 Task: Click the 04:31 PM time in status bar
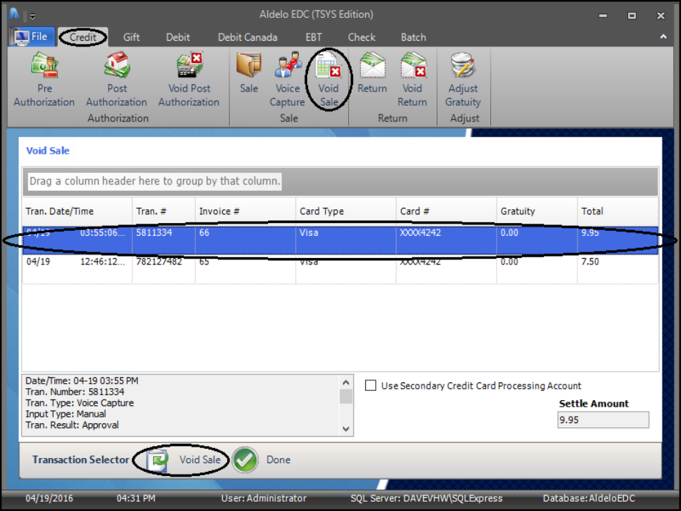tap(136, 498)
